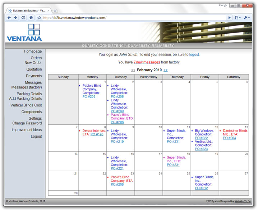The width and height of the screenshot is (258, 210).
Task: Open PO #219 link on the 9th
Action: tap(117, 142)
